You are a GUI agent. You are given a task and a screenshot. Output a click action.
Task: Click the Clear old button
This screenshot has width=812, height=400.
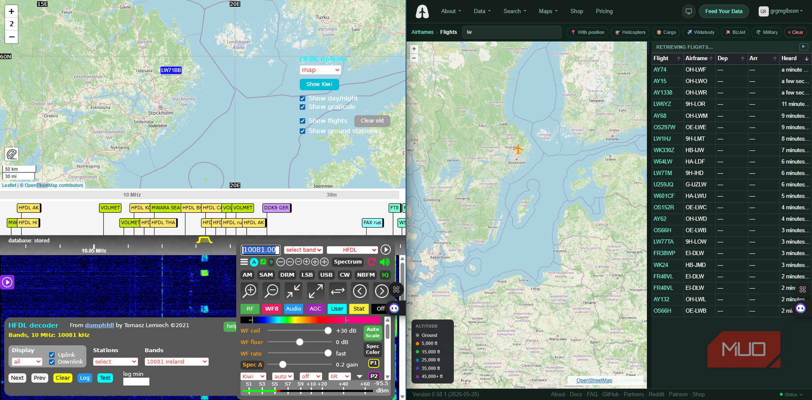[x=372, y=121]
